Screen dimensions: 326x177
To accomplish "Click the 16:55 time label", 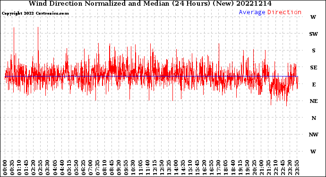I will (x=212, y=168).
